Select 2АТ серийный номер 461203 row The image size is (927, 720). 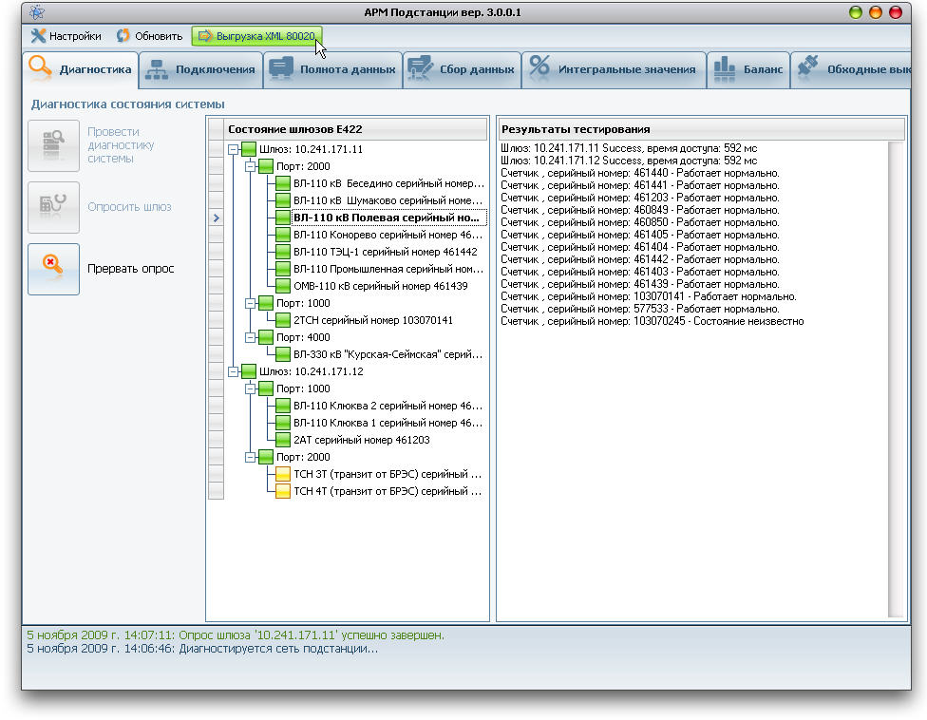[362, 441]
